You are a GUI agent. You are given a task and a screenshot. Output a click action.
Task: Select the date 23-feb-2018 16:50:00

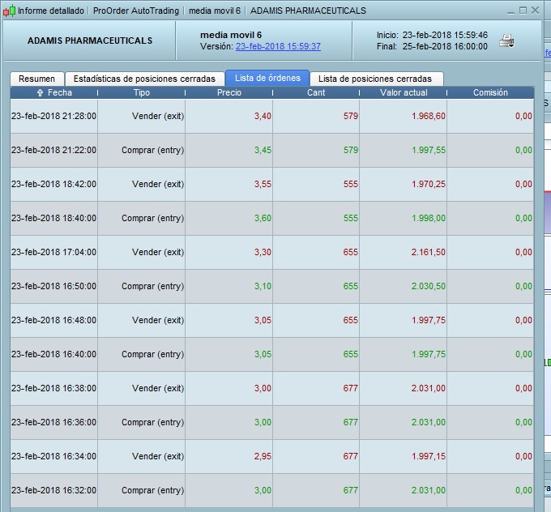click(x=53, y=287)
